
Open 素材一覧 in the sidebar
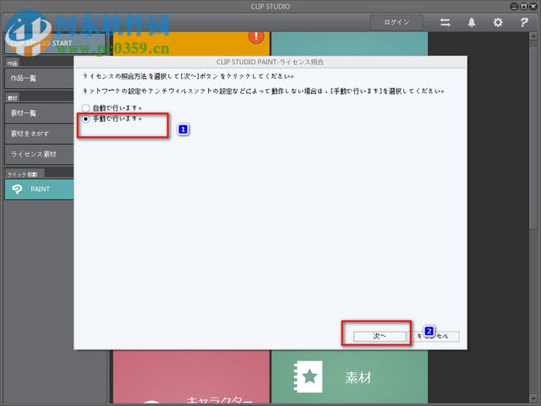(40, 112)
